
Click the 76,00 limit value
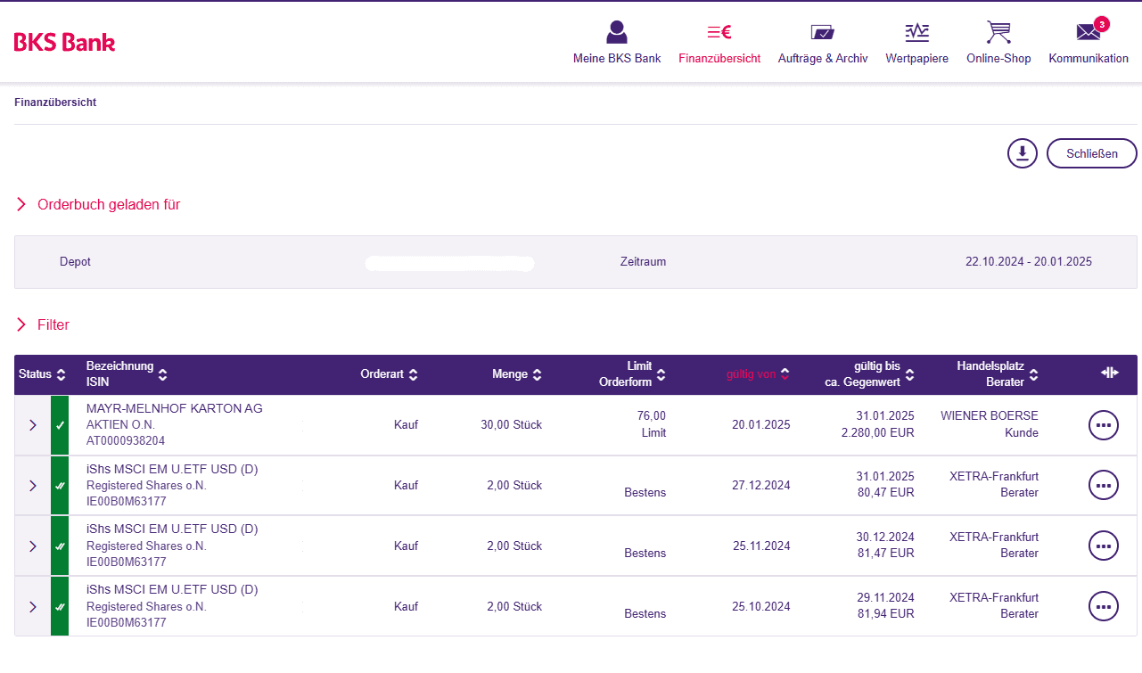click(x=652, y=416)
